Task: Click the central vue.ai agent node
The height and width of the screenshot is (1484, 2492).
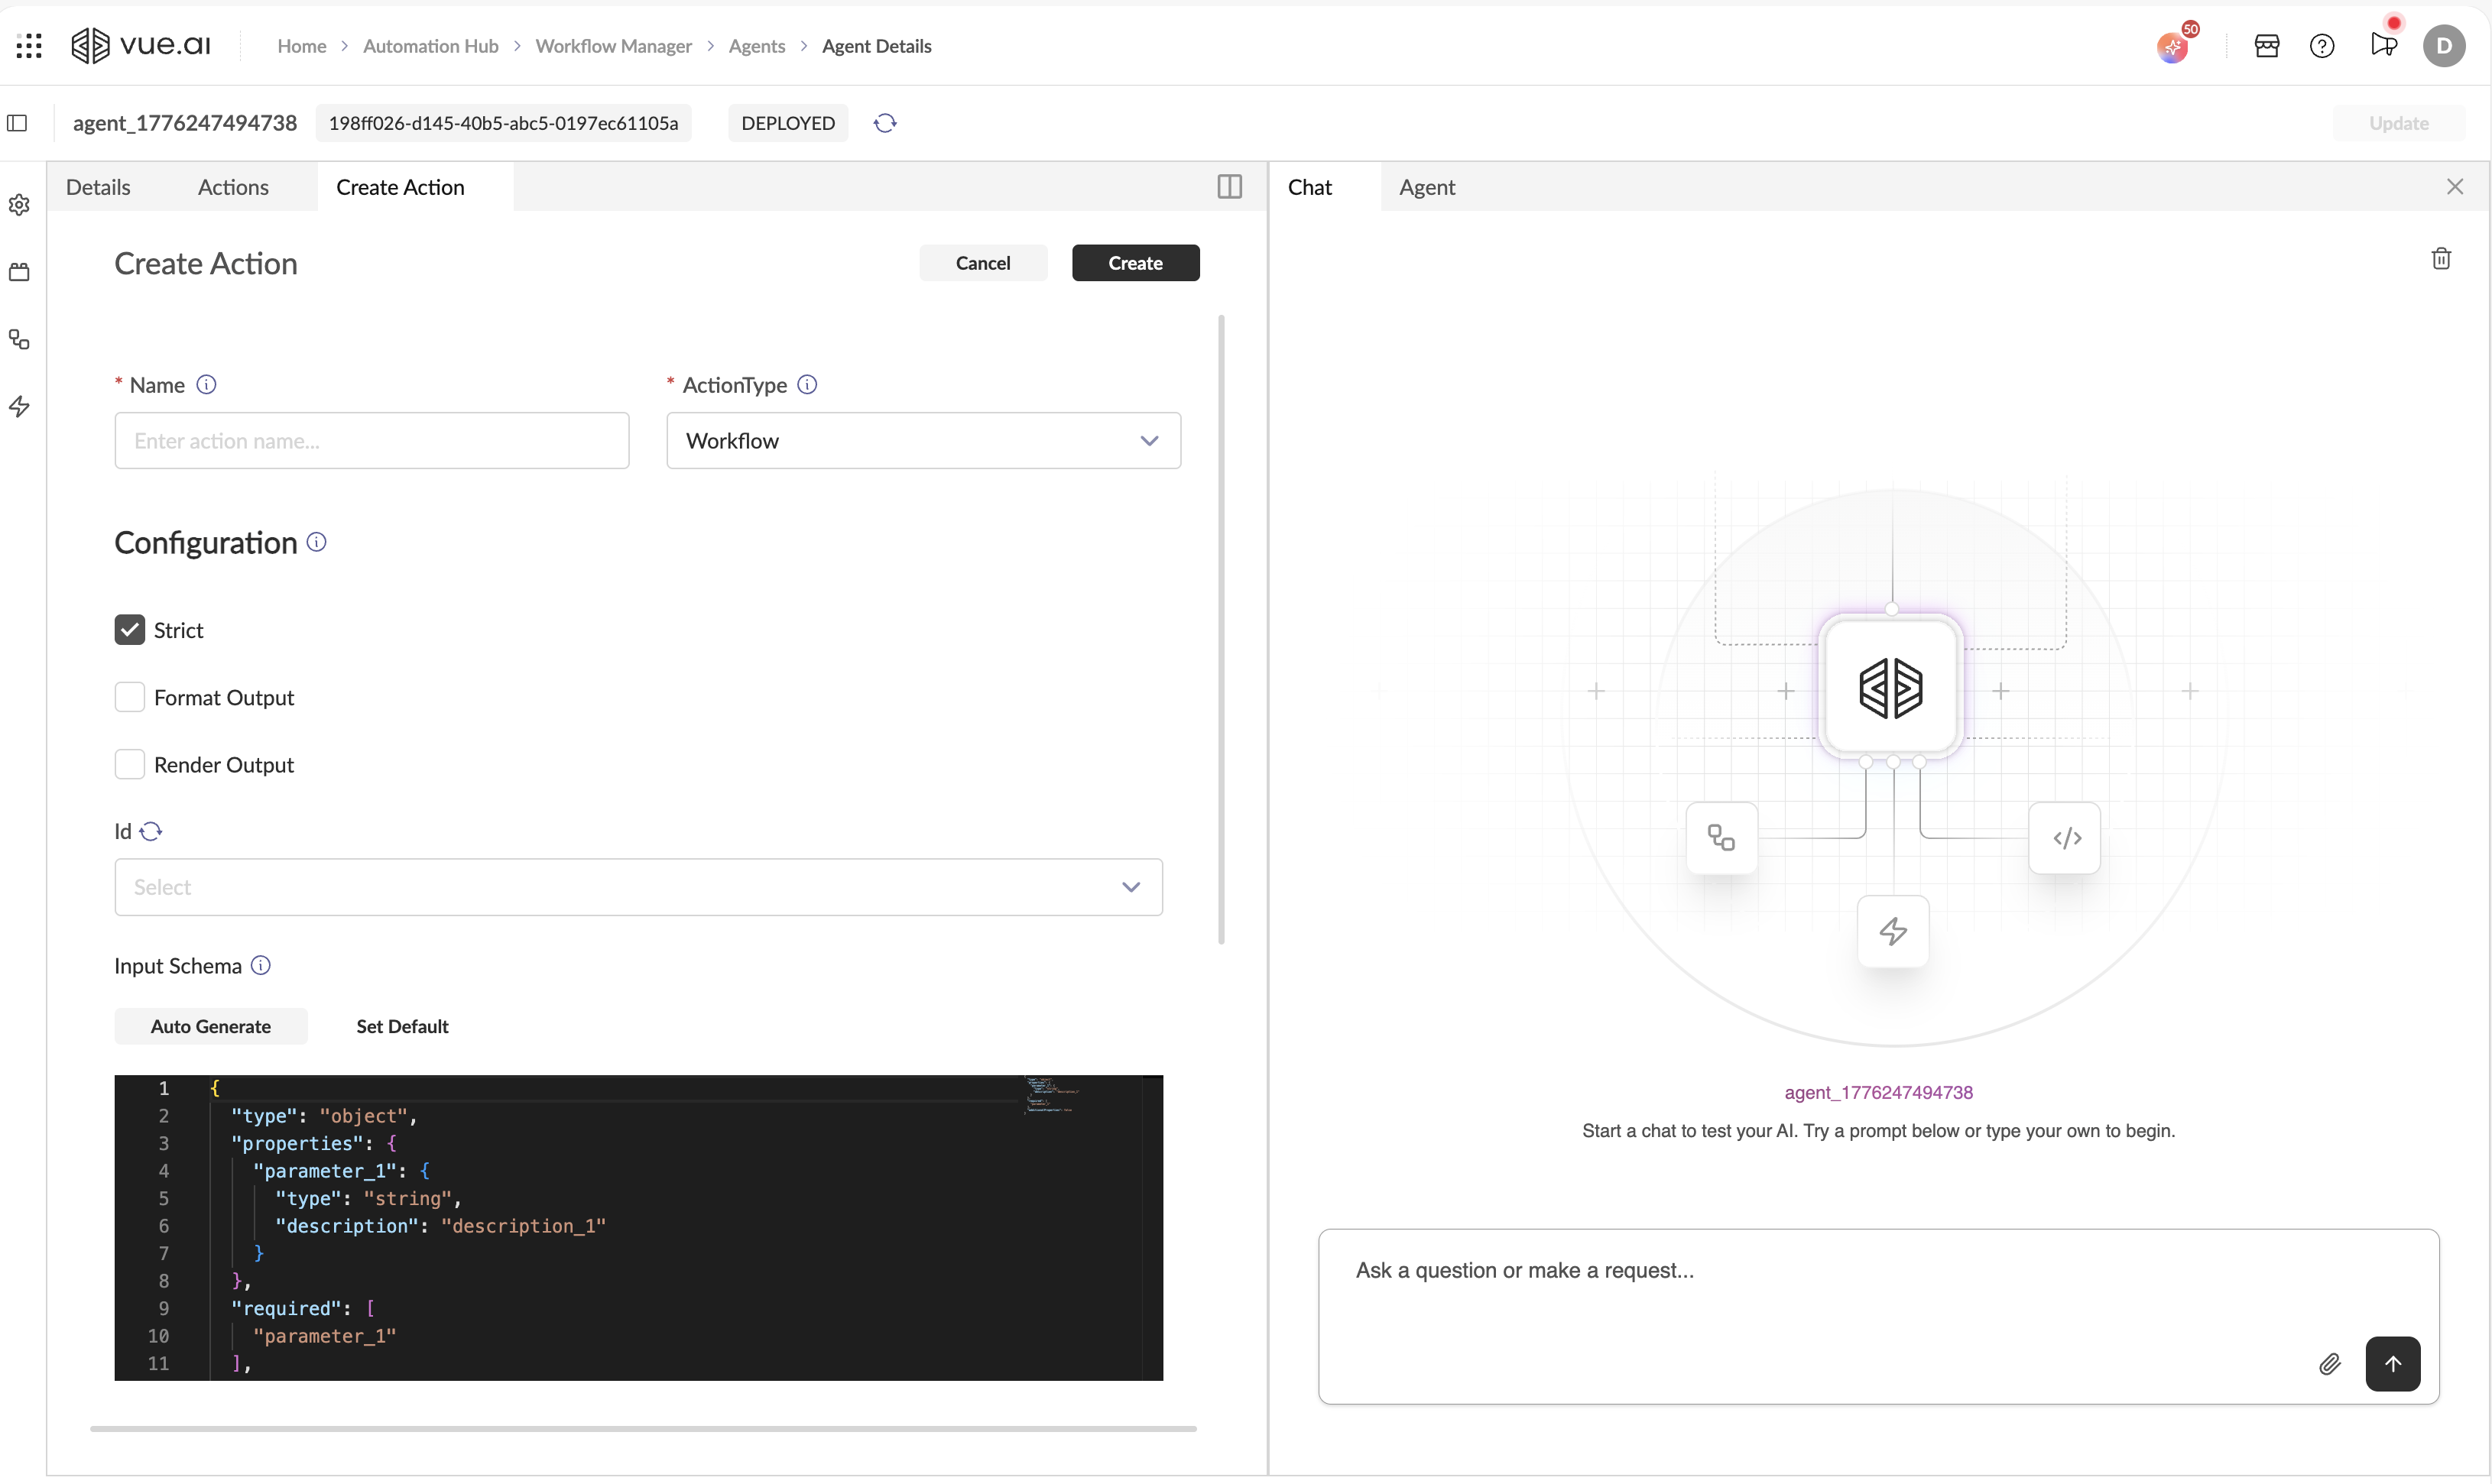Action: (x=1890, y=687)
